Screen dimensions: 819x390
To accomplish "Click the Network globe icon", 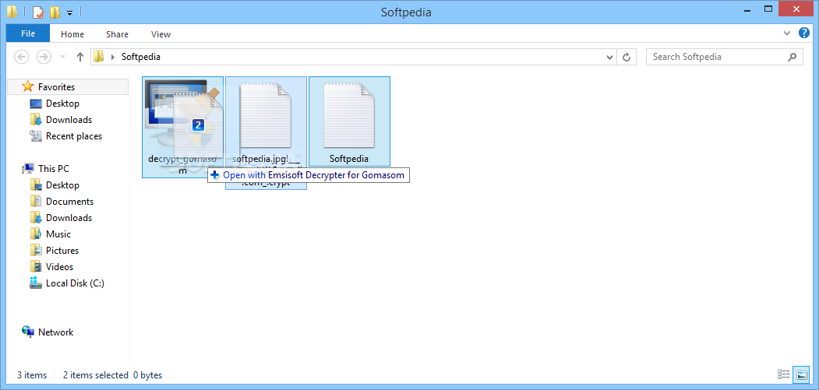I will 28,332.
